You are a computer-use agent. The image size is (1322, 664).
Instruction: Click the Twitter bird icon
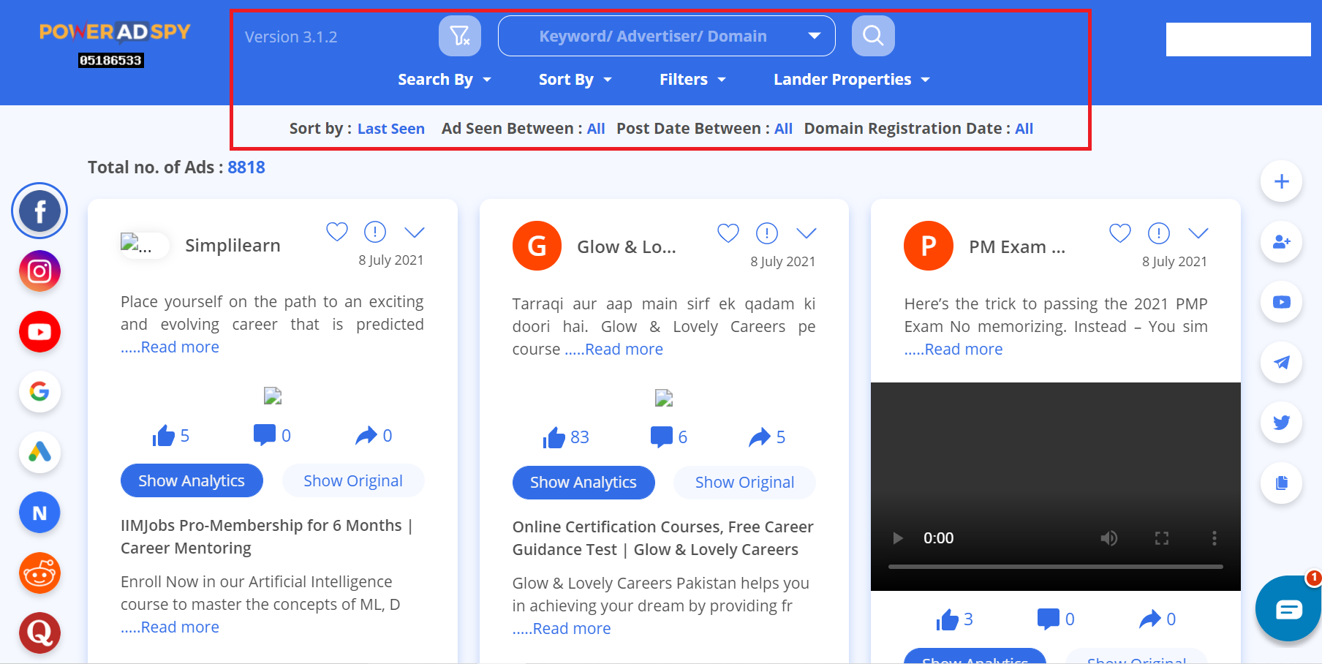tap(1282, 422)
